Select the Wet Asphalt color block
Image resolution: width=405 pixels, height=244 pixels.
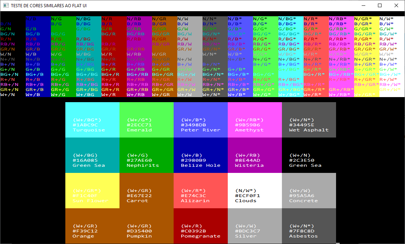click(x=309, y=120)
